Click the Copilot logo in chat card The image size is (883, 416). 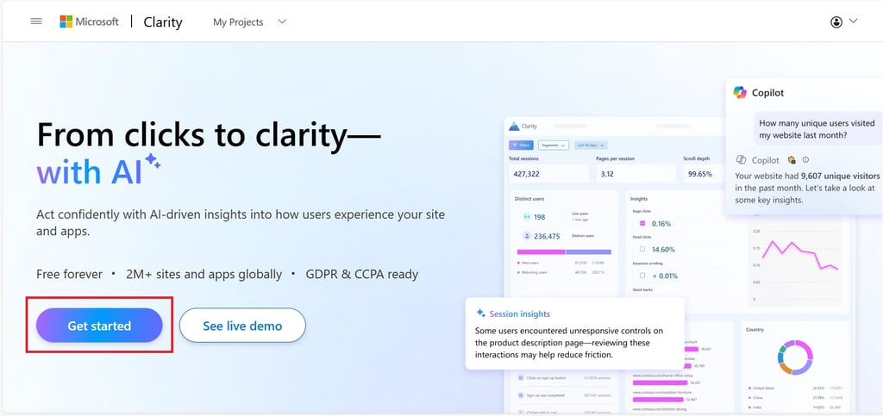739,92
